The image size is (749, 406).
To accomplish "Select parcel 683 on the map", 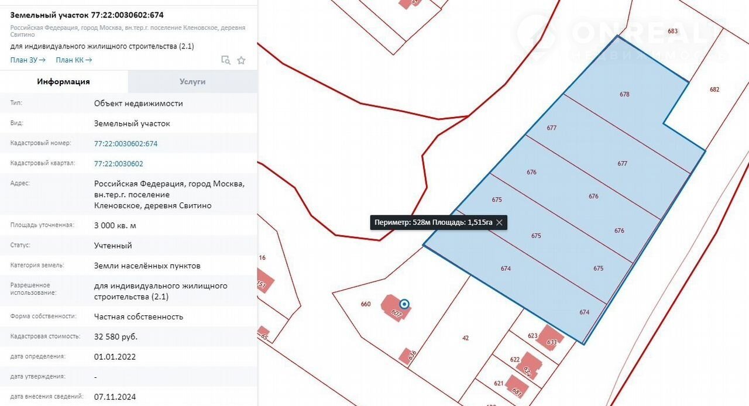I will pyautogui.click(x=672, y=31).
